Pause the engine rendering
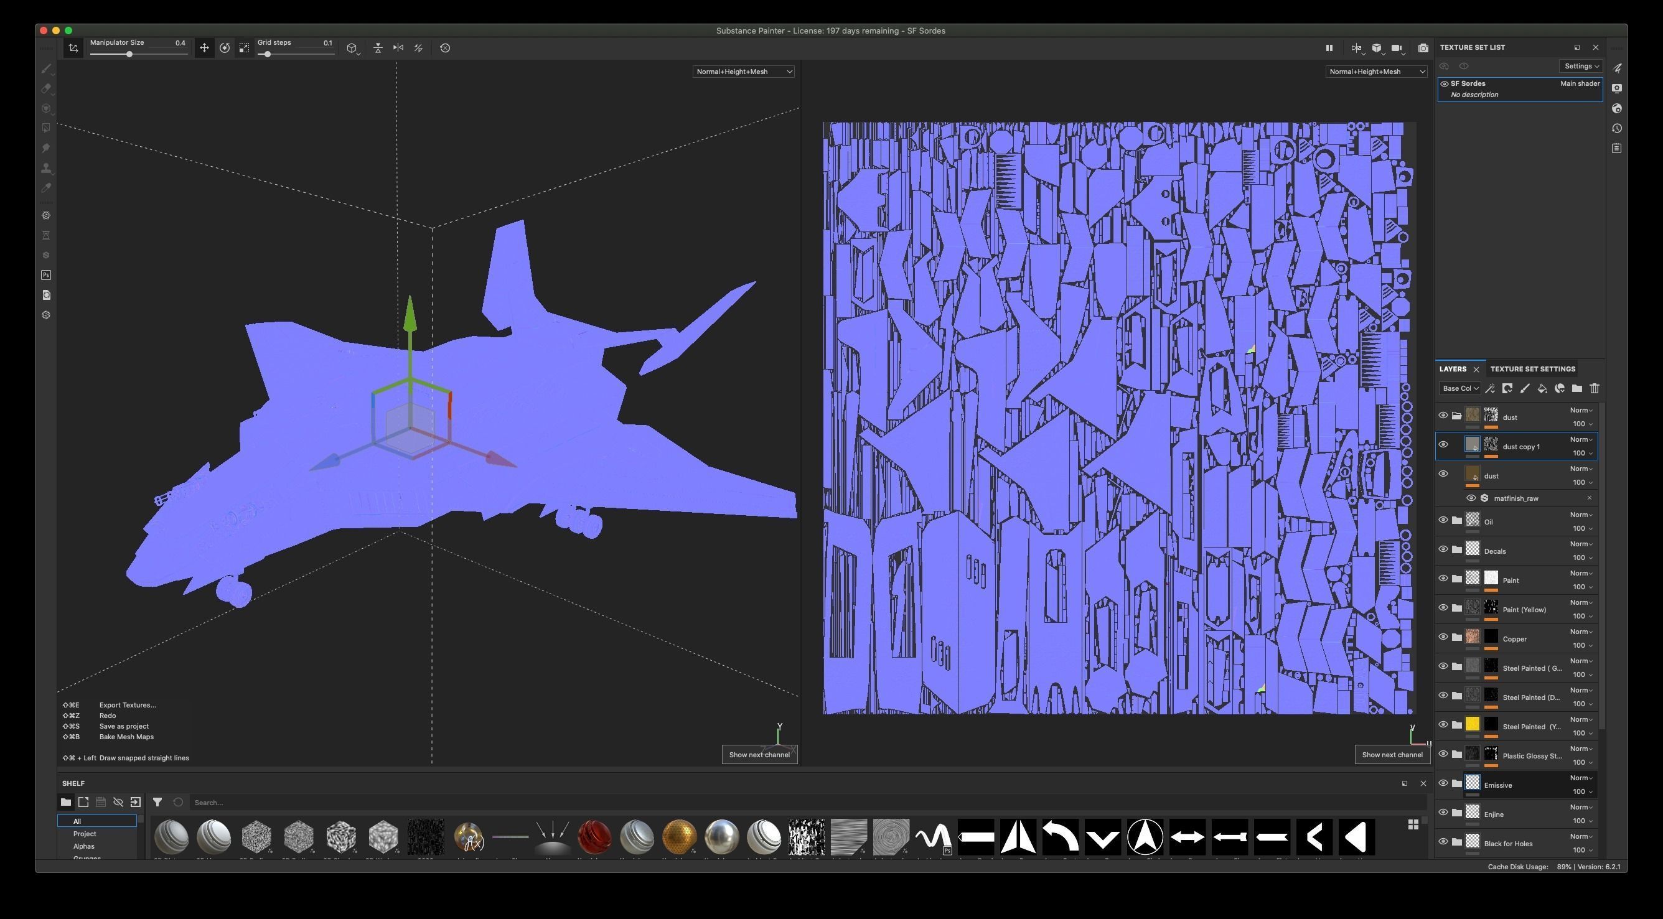This screenshot has height=919, width=1663. point(1329,48)
